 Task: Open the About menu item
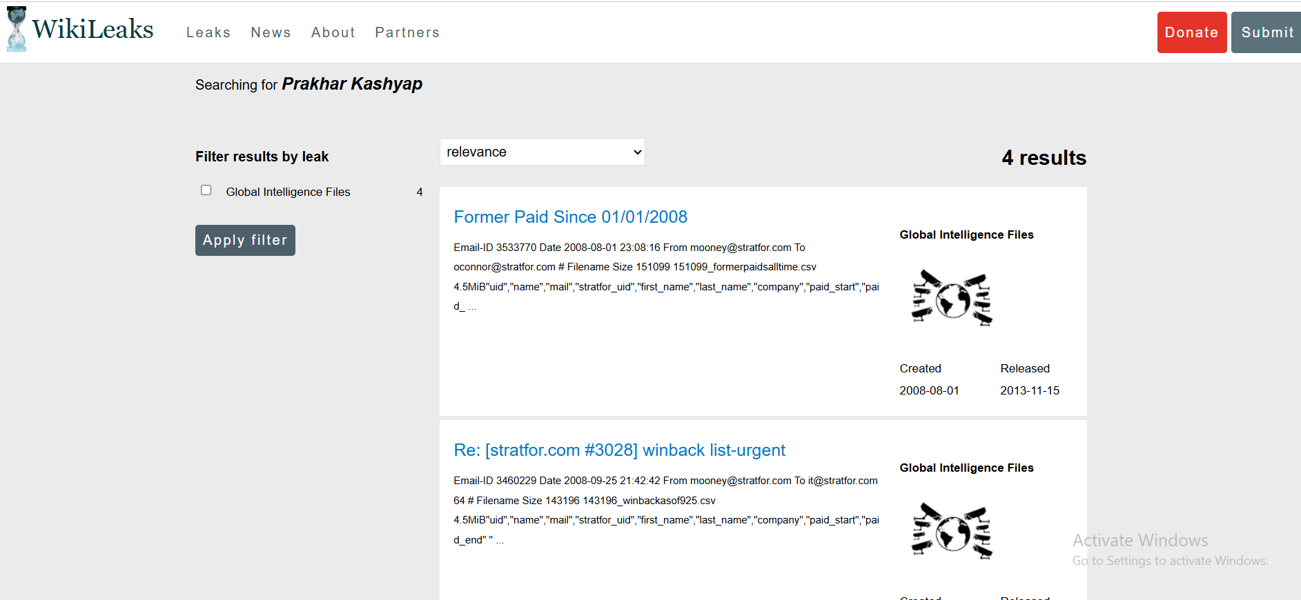point(333,32)
